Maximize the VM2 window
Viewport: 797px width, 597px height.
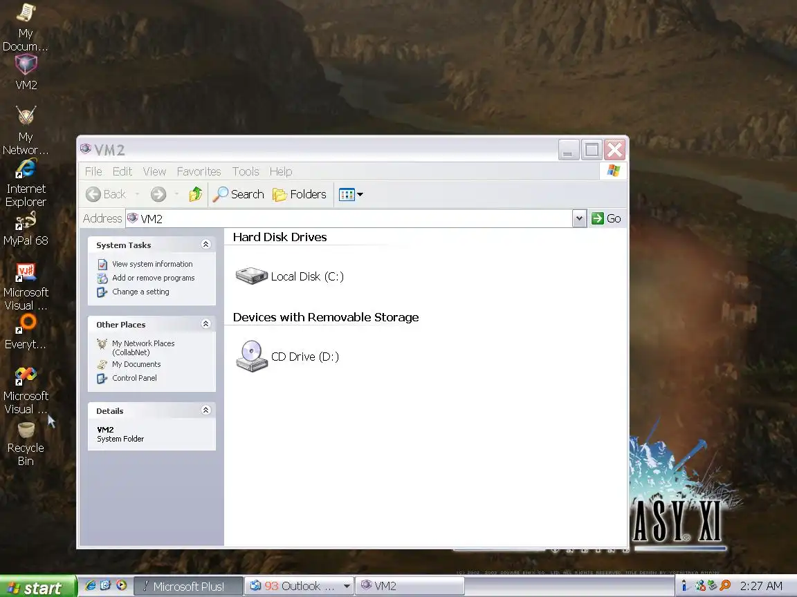pos(592,150)
